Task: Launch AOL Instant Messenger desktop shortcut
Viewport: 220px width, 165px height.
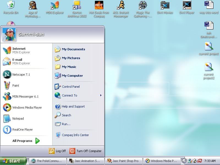Action: [x=121, y=9]
